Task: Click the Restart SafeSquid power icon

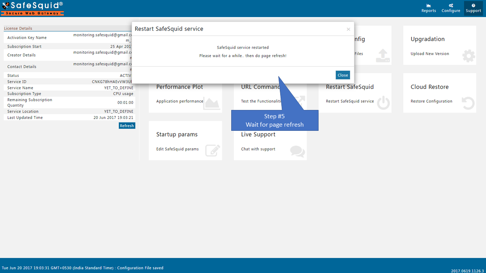Action: tap(383, 104)
